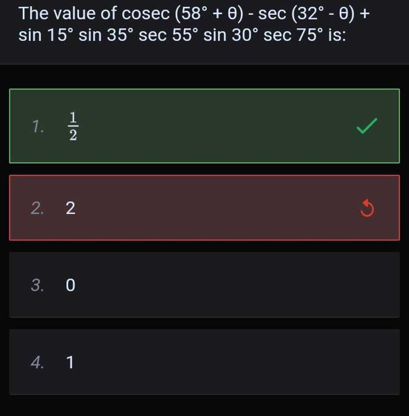The width and height of the screenshot is (409, 416).
Task: Collapse the red incorrect answer row
Action: (204, 207)
